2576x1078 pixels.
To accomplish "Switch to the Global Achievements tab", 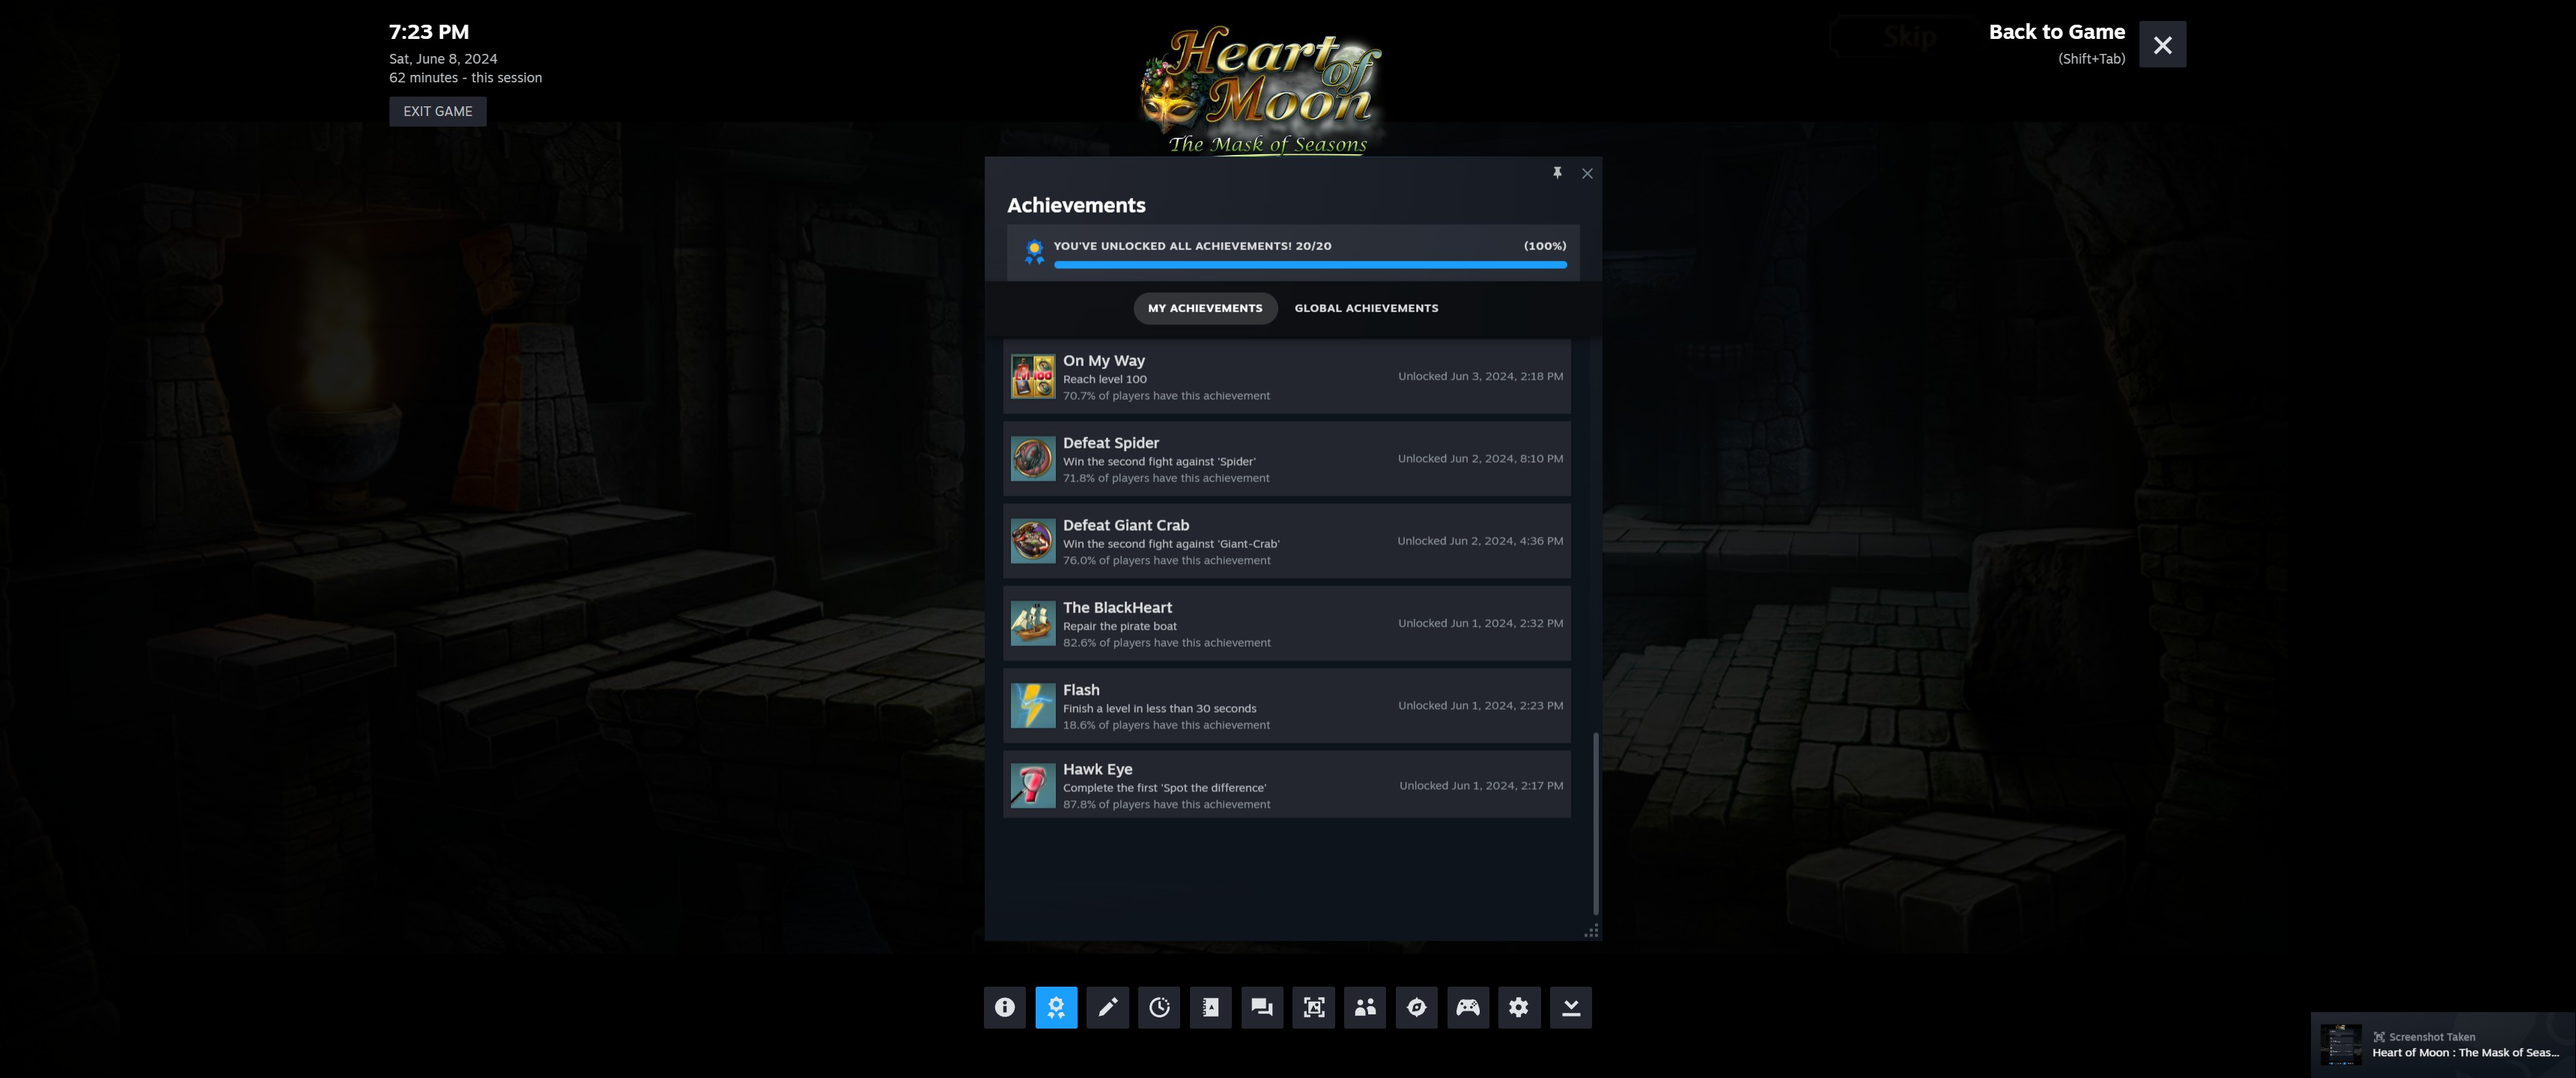I will 1366,308.
